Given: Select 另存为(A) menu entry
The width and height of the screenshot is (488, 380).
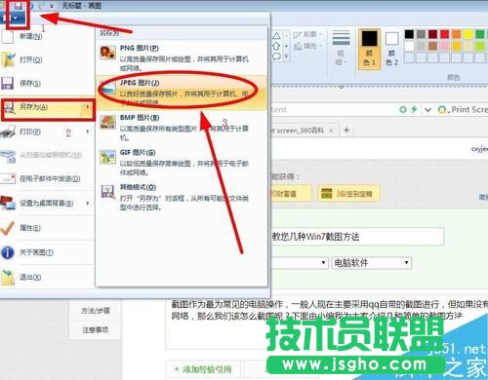Looking at the screenshot, I should [x=47, y=107].
